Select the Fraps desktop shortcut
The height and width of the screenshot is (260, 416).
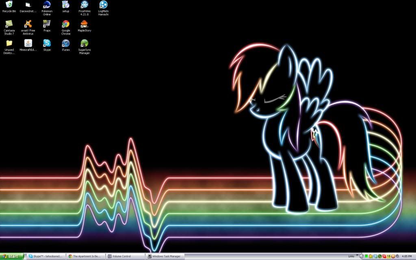pos(47,24)
